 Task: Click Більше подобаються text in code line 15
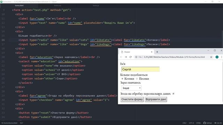(x=33, y=36)
